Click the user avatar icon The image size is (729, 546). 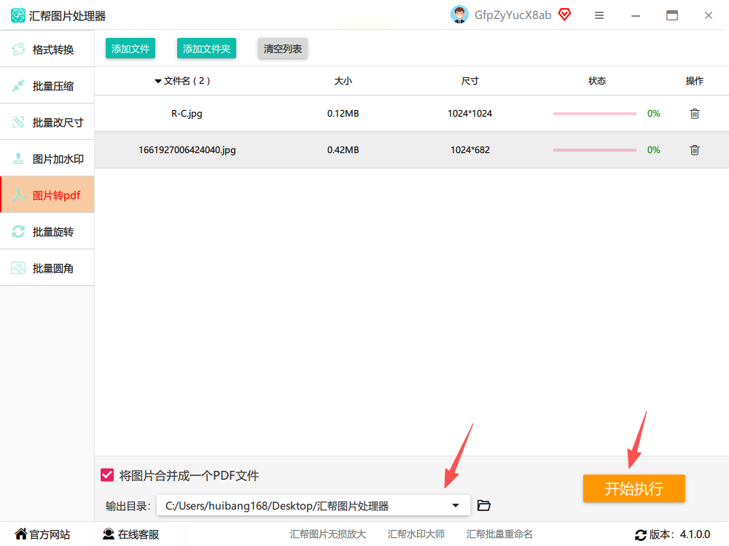(459, 15)
